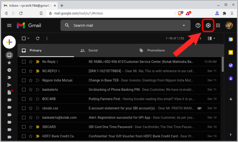
Task: Select the NO.REPLY email checkbox
Action: [x=24, y=71]
